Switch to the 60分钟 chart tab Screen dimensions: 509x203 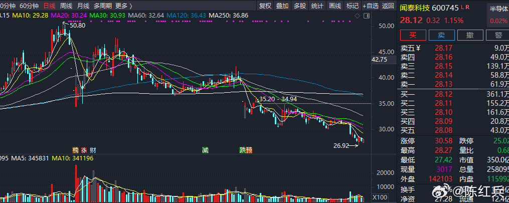point(29,6)
